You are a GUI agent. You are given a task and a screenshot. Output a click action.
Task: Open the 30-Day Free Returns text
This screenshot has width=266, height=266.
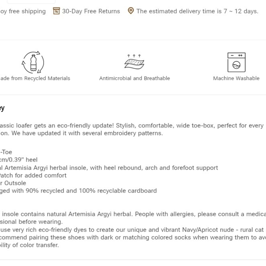[91, 11]
